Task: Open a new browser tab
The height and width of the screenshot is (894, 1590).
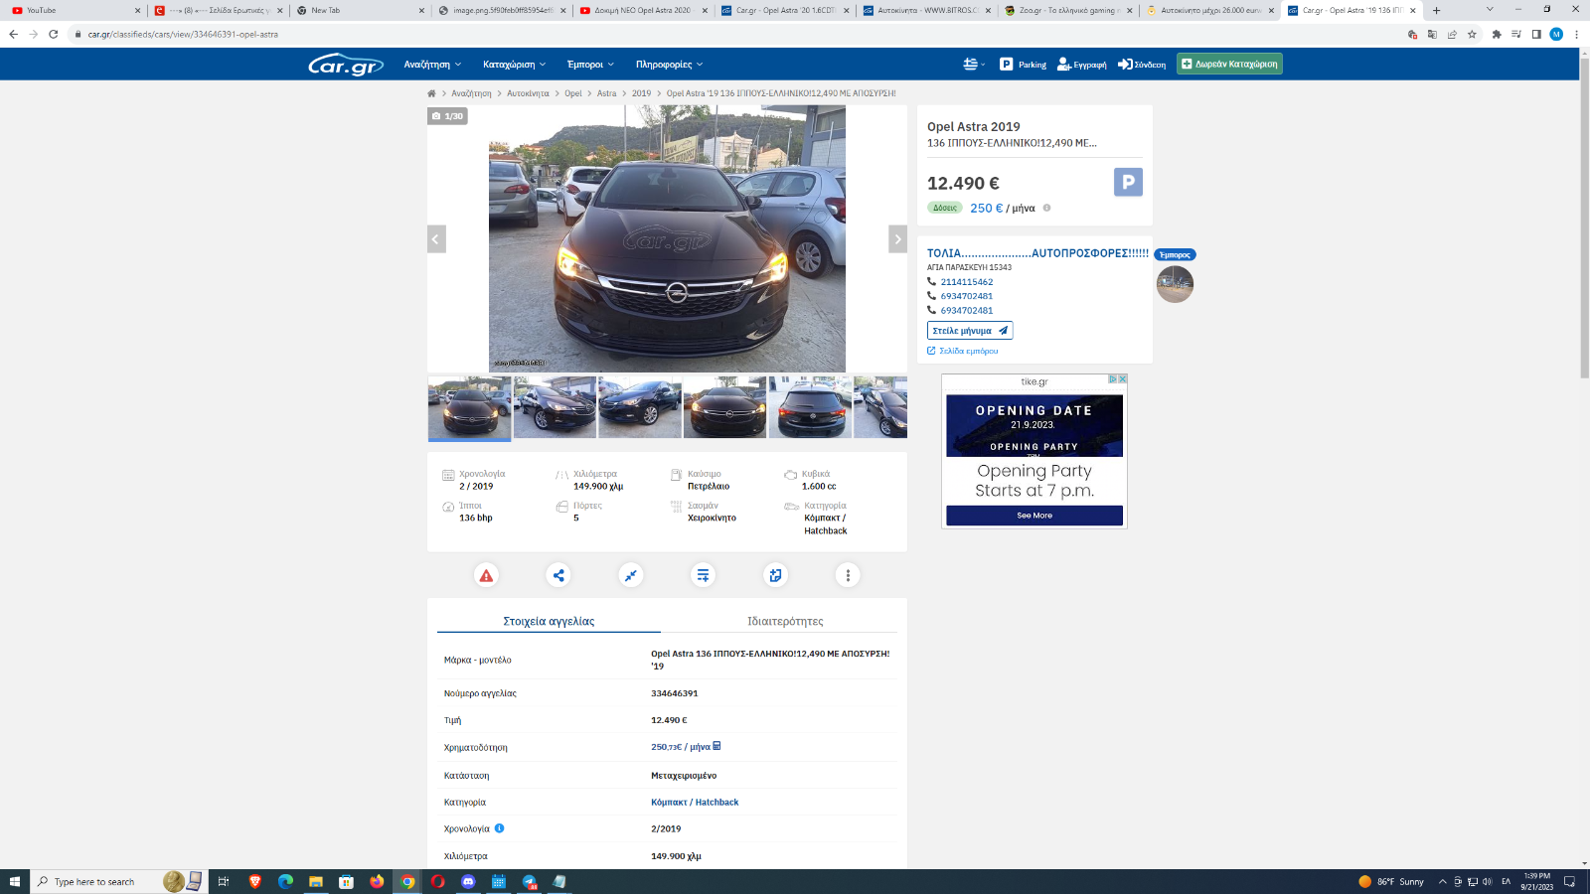Action: (1436, 10)
